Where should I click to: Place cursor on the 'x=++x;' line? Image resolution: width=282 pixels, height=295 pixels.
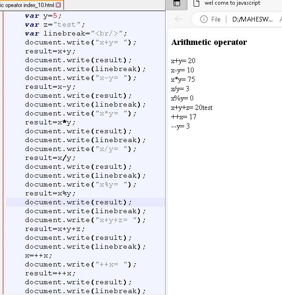click(x=39, y=255)
